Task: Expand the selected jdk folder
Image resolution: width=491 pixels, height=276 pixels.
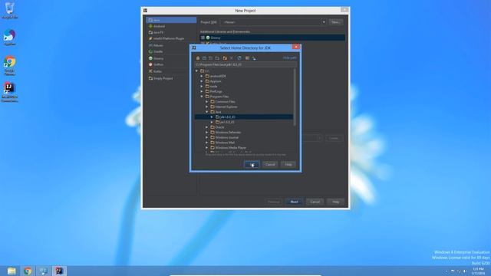Action: point(212,117)
